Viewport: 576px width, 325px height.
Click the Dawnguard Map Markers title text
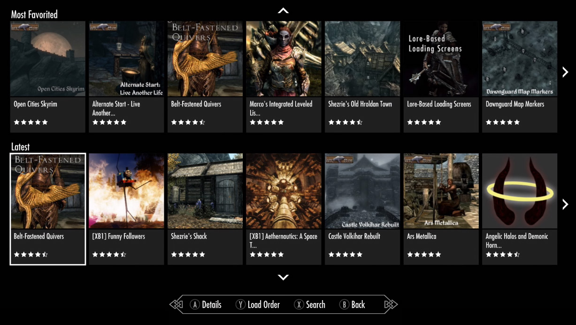pyautogui.click(x=515, y=104)
